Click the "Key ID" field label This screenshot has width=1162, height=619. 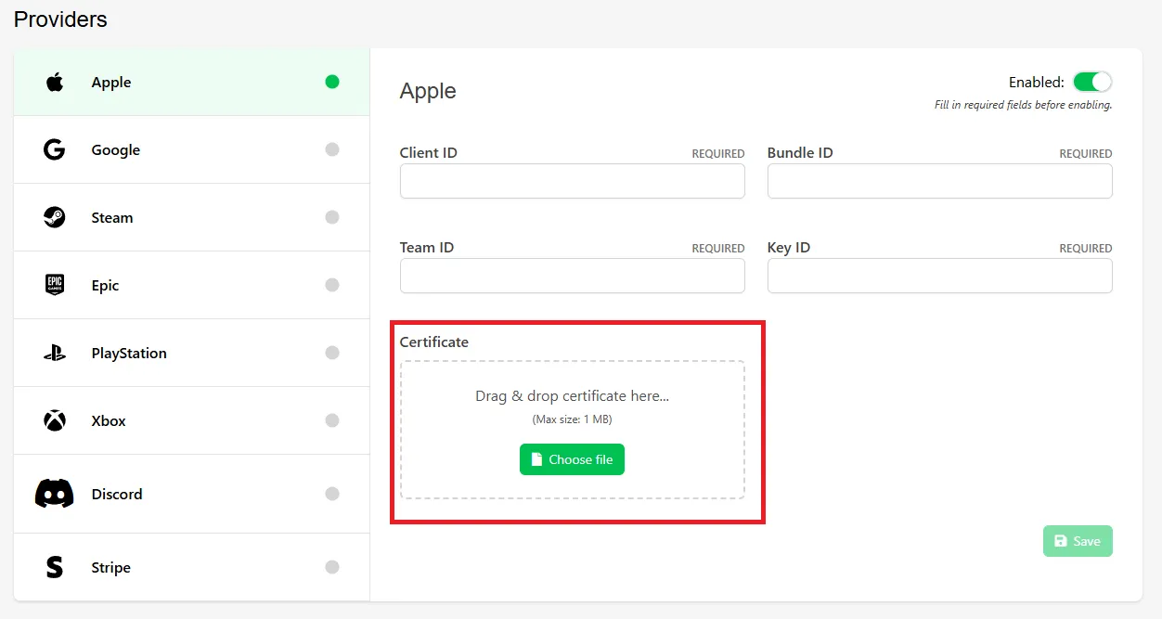click(789, 247)
